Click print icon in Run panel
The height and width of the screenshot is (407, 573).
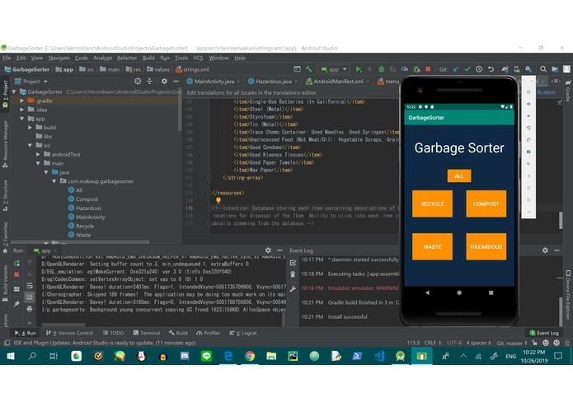tap(30, 309)
